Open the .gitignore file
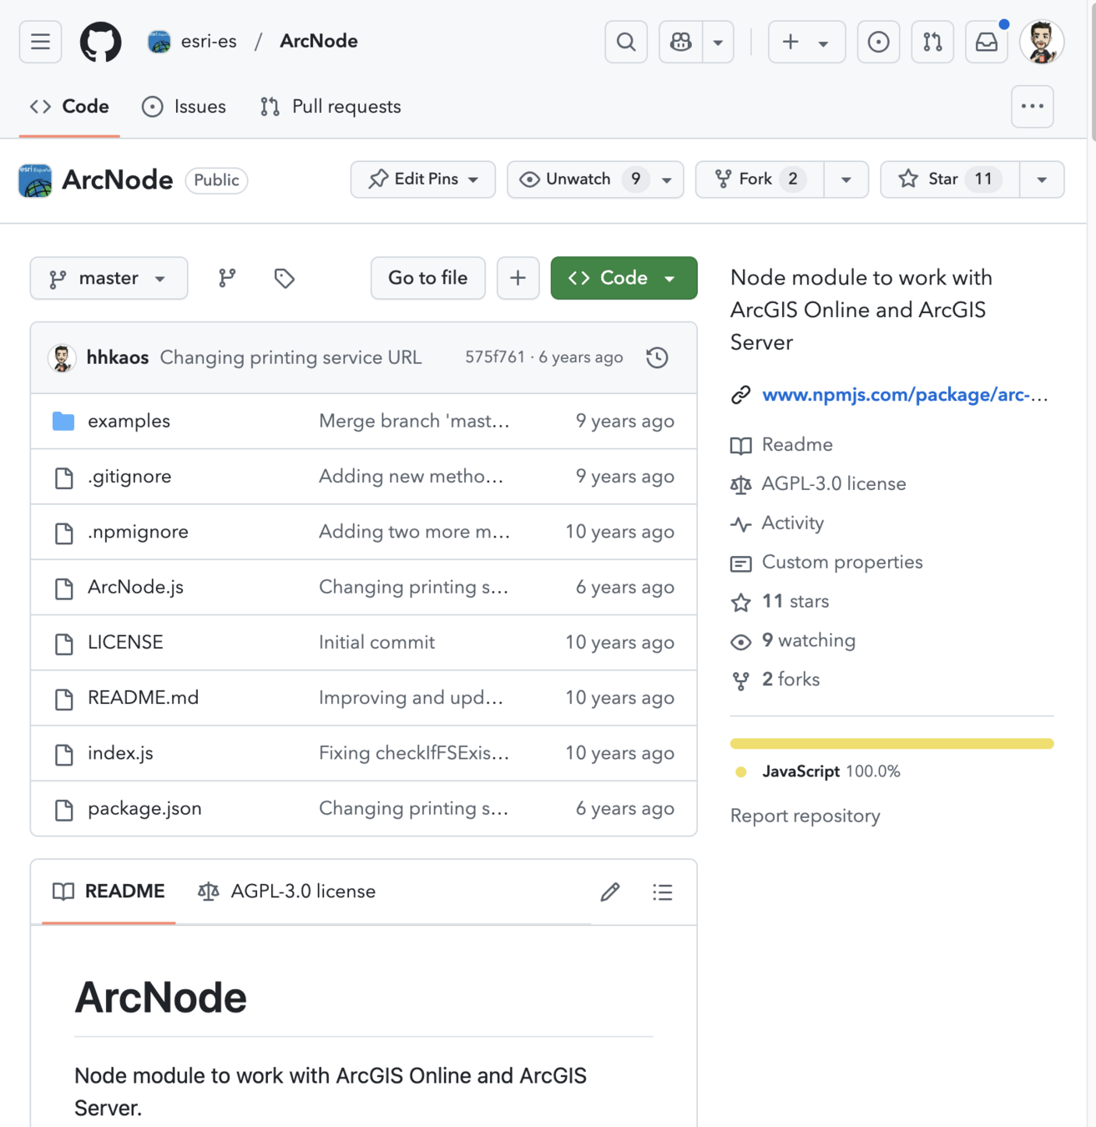Screen dimensions: 1096x1127 point(129,476)
